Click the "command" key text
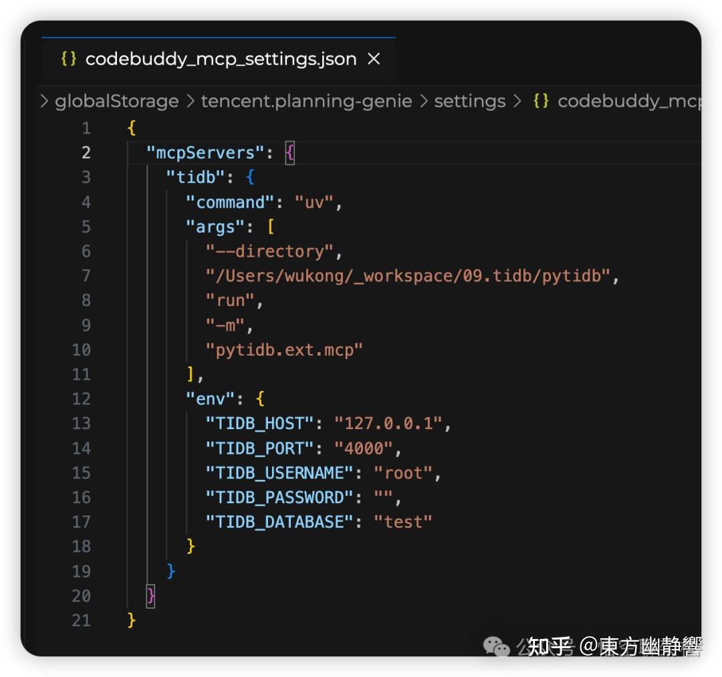The height and width of the screenshot is (677, 722). coord(230,202)
